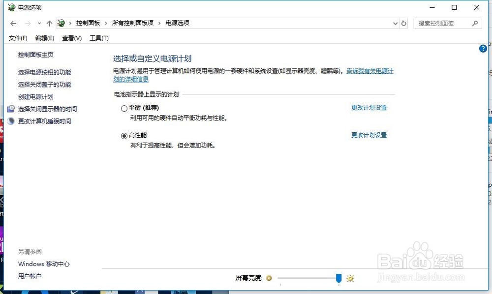Open the address bar history dropdown
The width and height of the screenshot is (492, 294).
click(395, 23)
